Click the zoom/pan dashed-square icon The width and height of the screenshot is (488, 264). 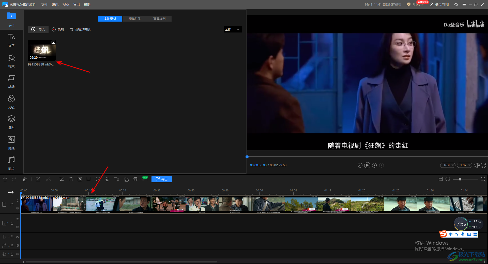[70, 179]
